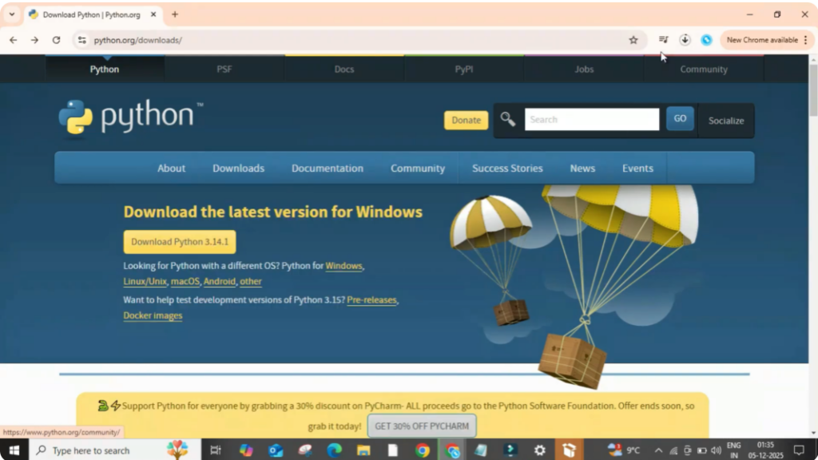Open Windows Settings gear in the taskbar
Screen dimensions: 818x460
pyautogui.click(x=539, y=450)
